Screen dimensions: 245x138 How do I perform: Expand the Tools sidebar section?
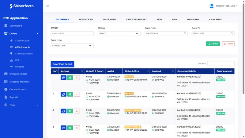[21, 105]
